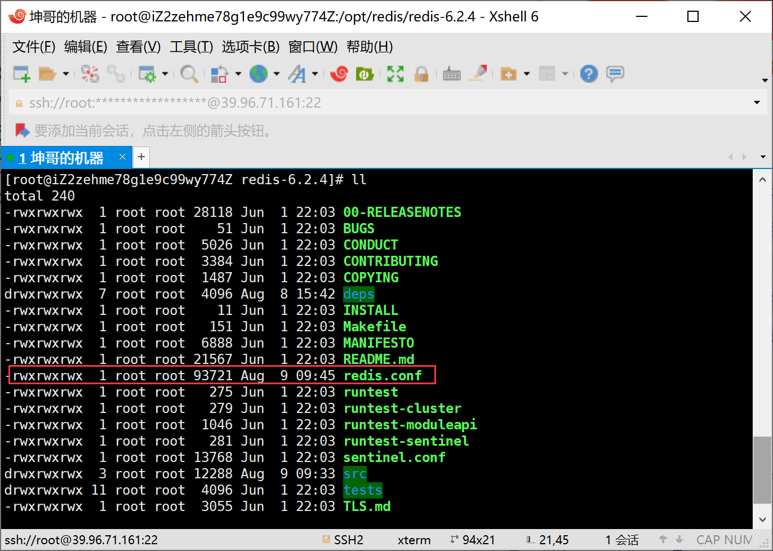Click the bookmark arrow icon to add current session

[22, 131]
